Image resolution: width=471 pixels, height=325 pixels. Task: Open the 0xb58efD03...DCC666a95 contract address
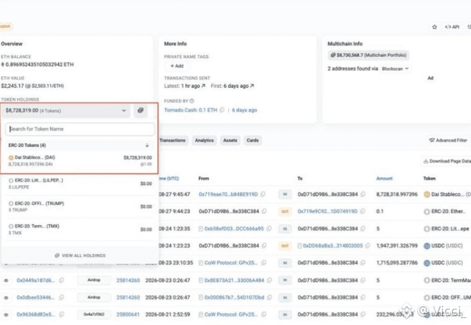point(234,228)
